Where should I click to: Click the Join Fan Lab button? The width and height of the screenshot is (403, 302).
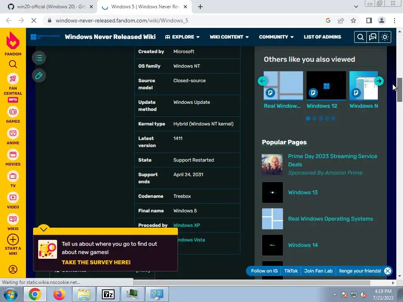pos(318,271)
